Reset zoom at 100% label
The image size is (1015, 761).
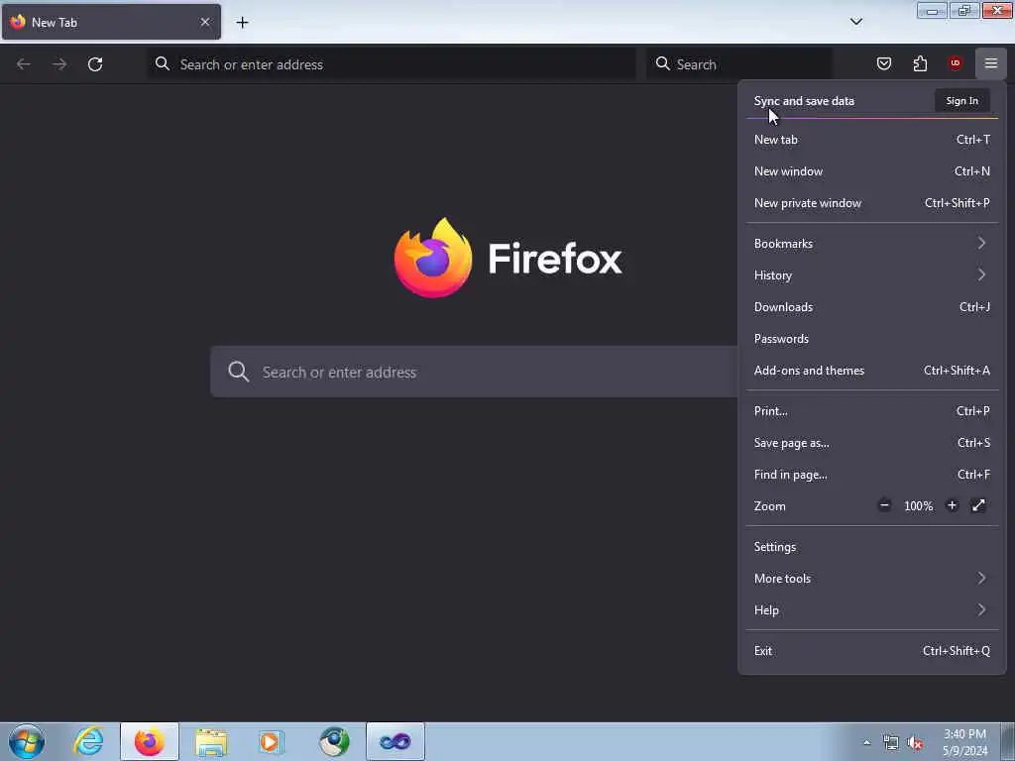(918, 506)
